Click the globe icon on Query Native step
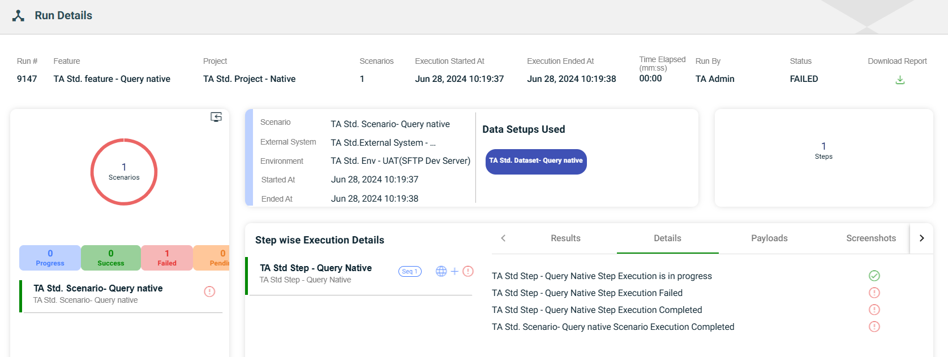948x357 pixels. [441, 271]
